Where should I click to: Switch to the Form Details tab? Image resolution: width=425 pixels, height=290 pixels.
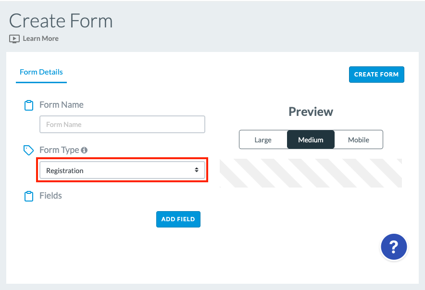click(41, 72)
